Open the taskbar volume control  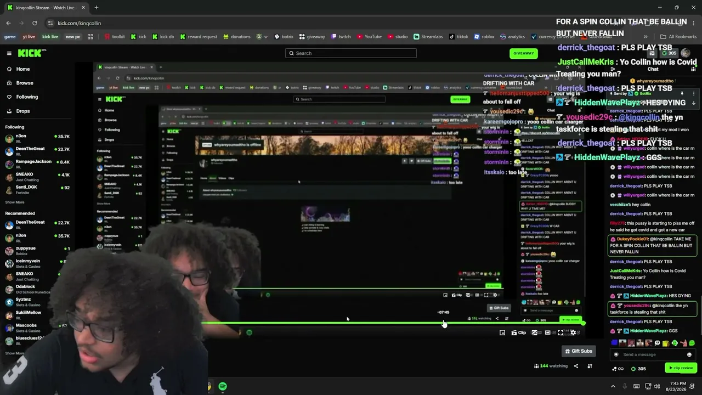[657, 386]
